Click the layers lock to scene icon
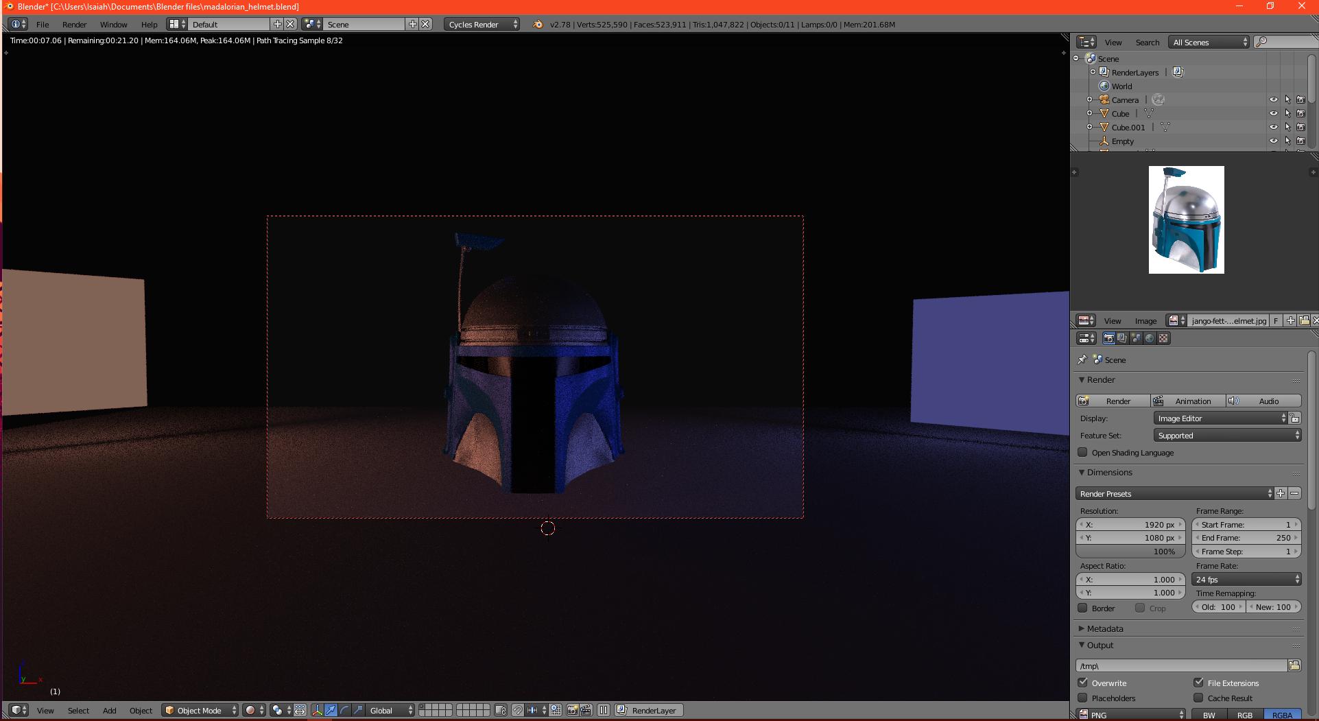 [500, 710]
